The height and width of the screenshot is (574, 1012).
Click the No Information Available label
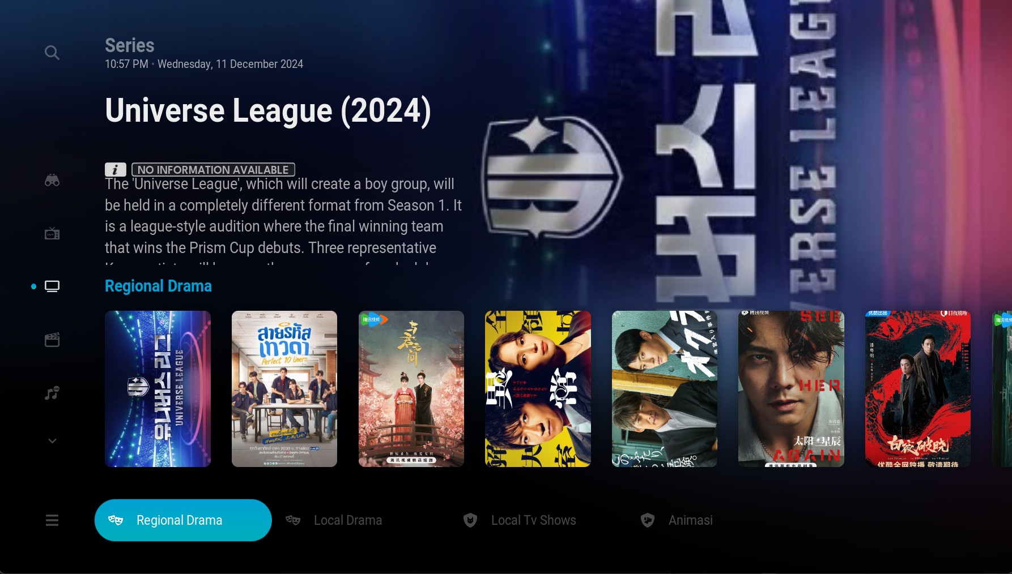coord(213,169)
